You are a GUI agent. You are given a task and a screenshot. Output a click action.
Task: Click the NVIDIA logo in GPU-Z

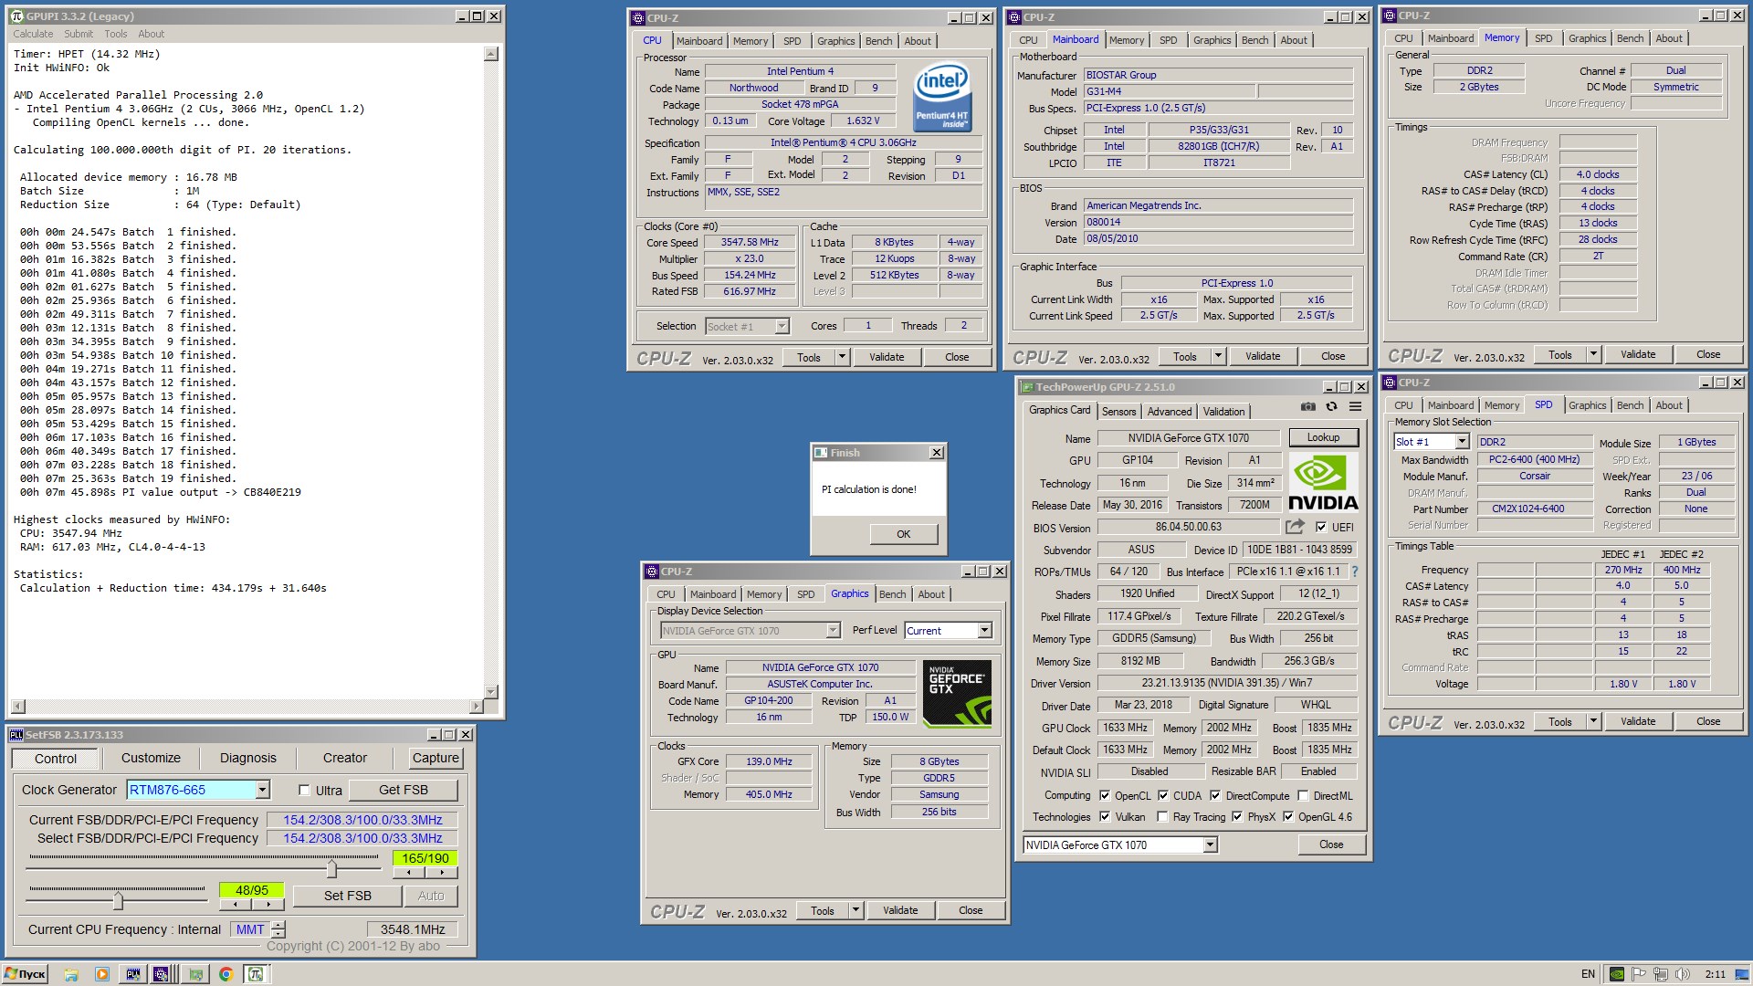1323,483
